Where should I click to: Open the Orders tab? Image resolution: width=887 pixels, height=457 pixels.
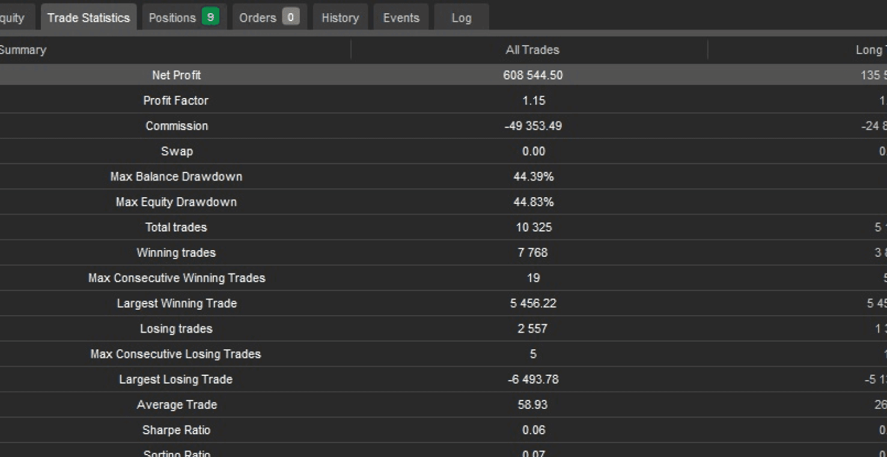click(x=269, y=17)
